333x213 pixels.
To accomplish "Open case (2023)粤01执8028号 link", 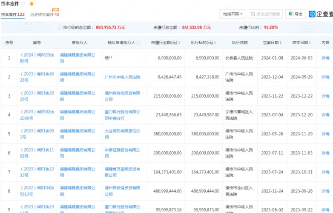I will coord(37,77).
